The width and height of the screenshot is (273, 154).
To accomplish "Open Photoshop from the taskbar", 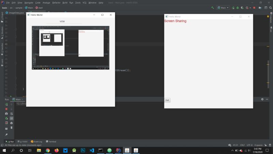I will [83, 150].
